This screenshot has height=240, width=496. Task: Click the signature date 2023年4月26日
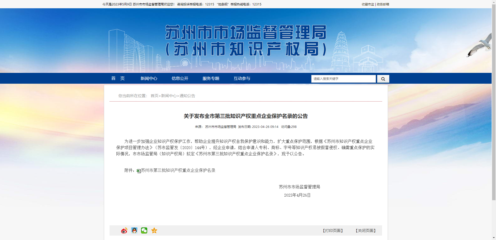pyautogui.click(x=297, y=195)
